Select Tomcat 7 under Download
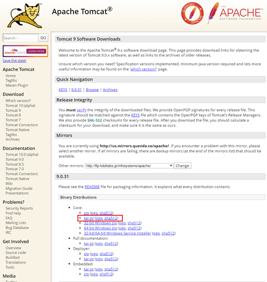This screenshot has height=282, width=267. (13, 120)
